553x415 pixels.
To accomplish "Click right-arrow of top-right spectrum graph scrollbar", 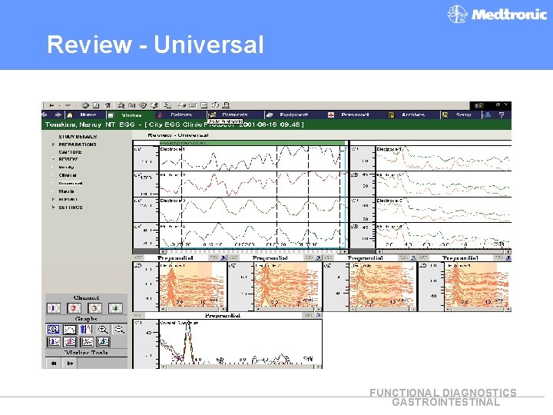I will point(508,251).
